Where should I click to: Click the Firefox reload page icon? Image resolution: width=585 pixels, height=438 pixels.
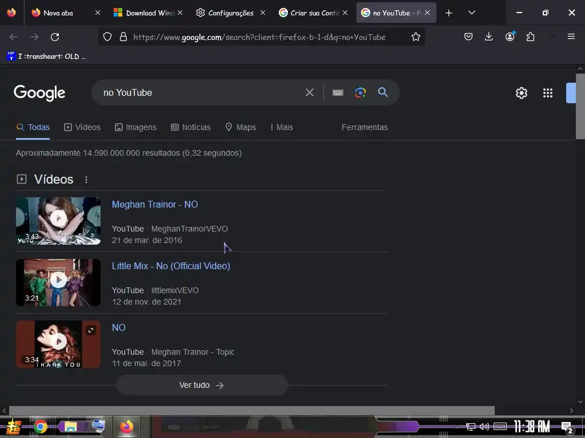[x=55, y=37]
